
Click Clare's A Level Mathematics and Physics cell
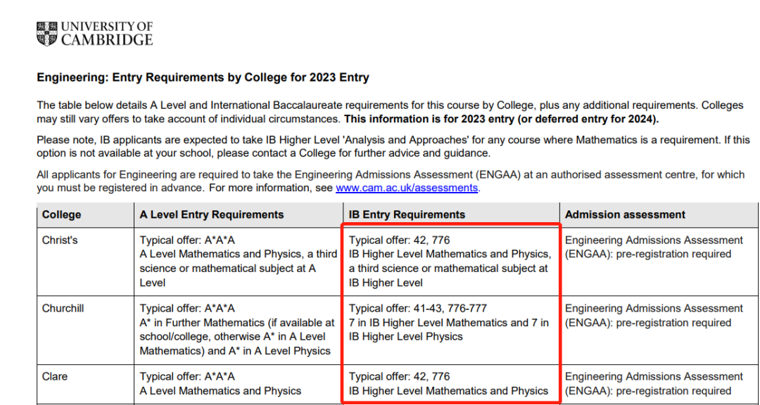(x=239, y=384)
